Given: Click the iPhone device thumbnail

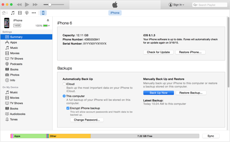Looking at the screenshot, I should [x=7, y=23].
